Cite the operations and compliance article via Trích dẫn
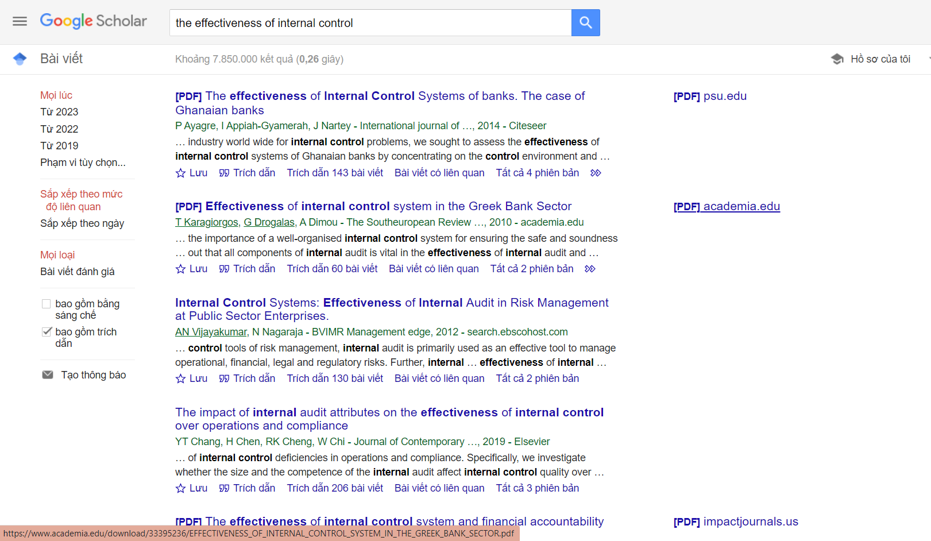The height and width of the screenshot is (541, 931). click(x=248, y=488)
